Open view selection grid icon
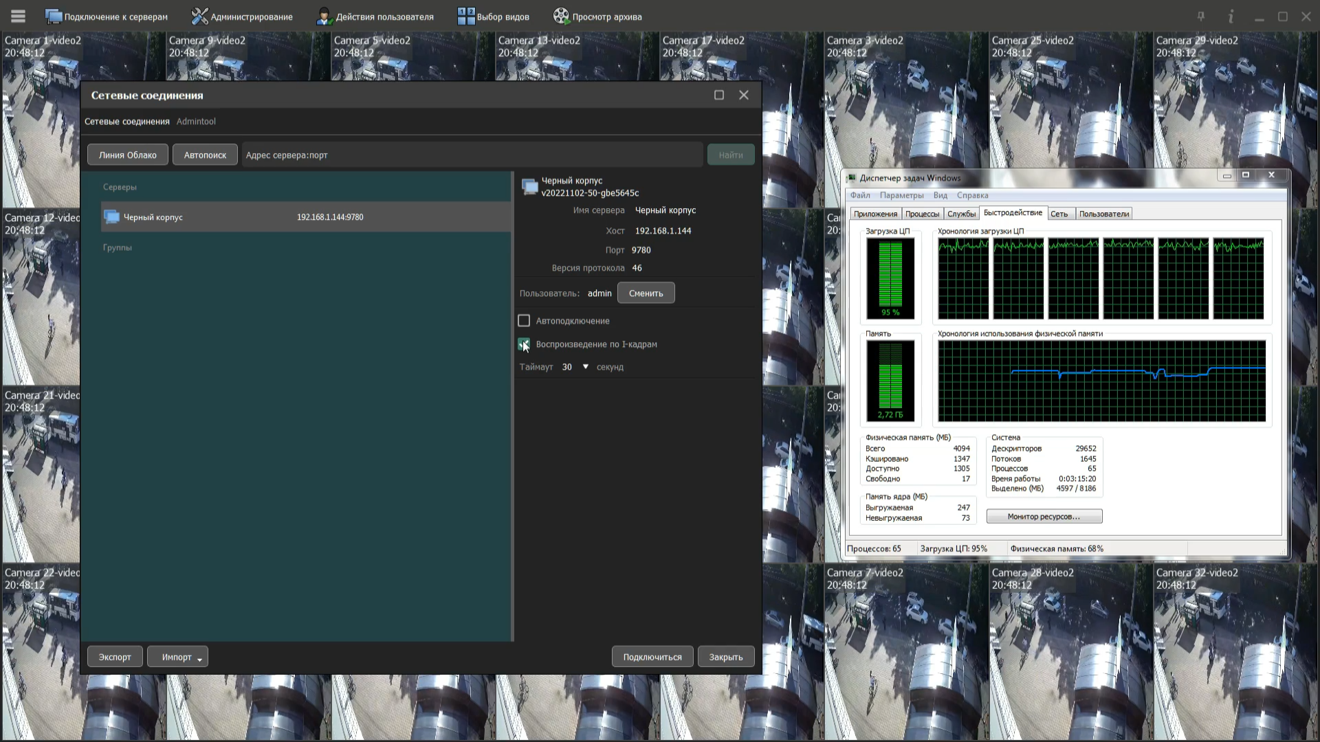1320x742 pixels. tap(465, 16)
